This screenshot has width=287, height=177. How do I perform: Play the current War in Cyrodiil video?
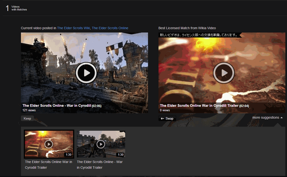[86, 73]
